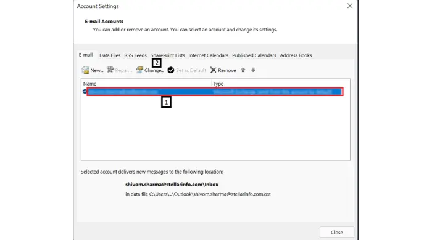Move account up with the up arrow
This screenshot has height=240, width=432.
[243, 70]
